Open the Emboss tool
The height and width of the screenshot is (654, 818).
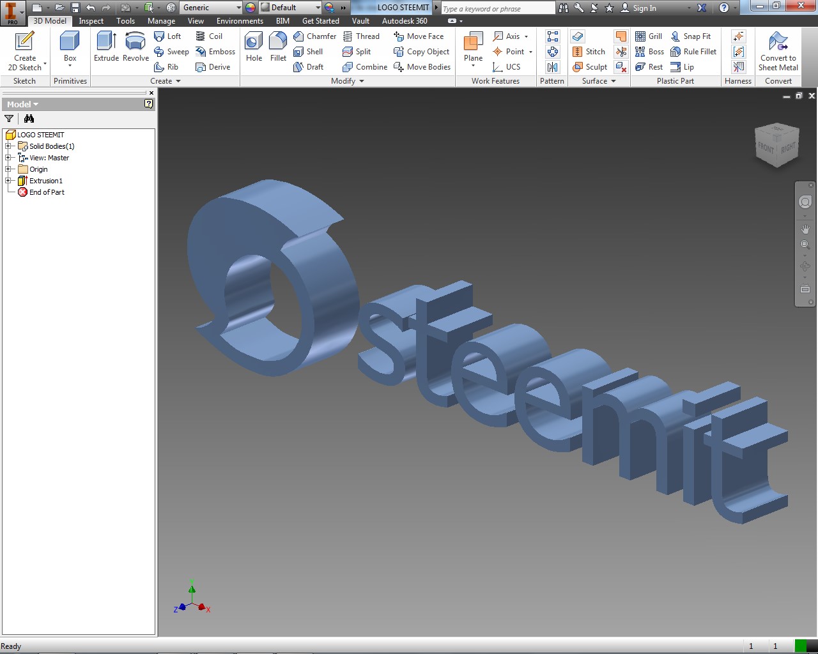[215, 52]
